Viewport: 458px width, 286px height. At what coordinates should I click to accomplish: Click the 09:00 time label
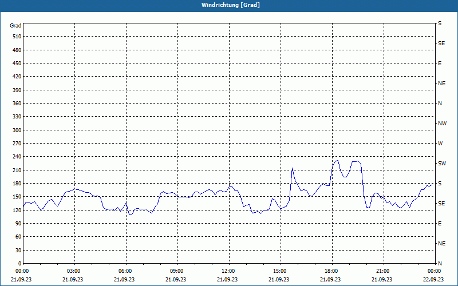click(x=177, y=271)
